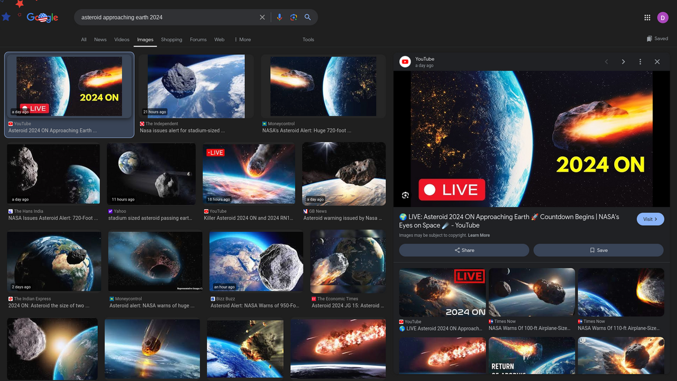Open Google Lens search by image
This screenshot has height=381, width=677.
(294, 17)
